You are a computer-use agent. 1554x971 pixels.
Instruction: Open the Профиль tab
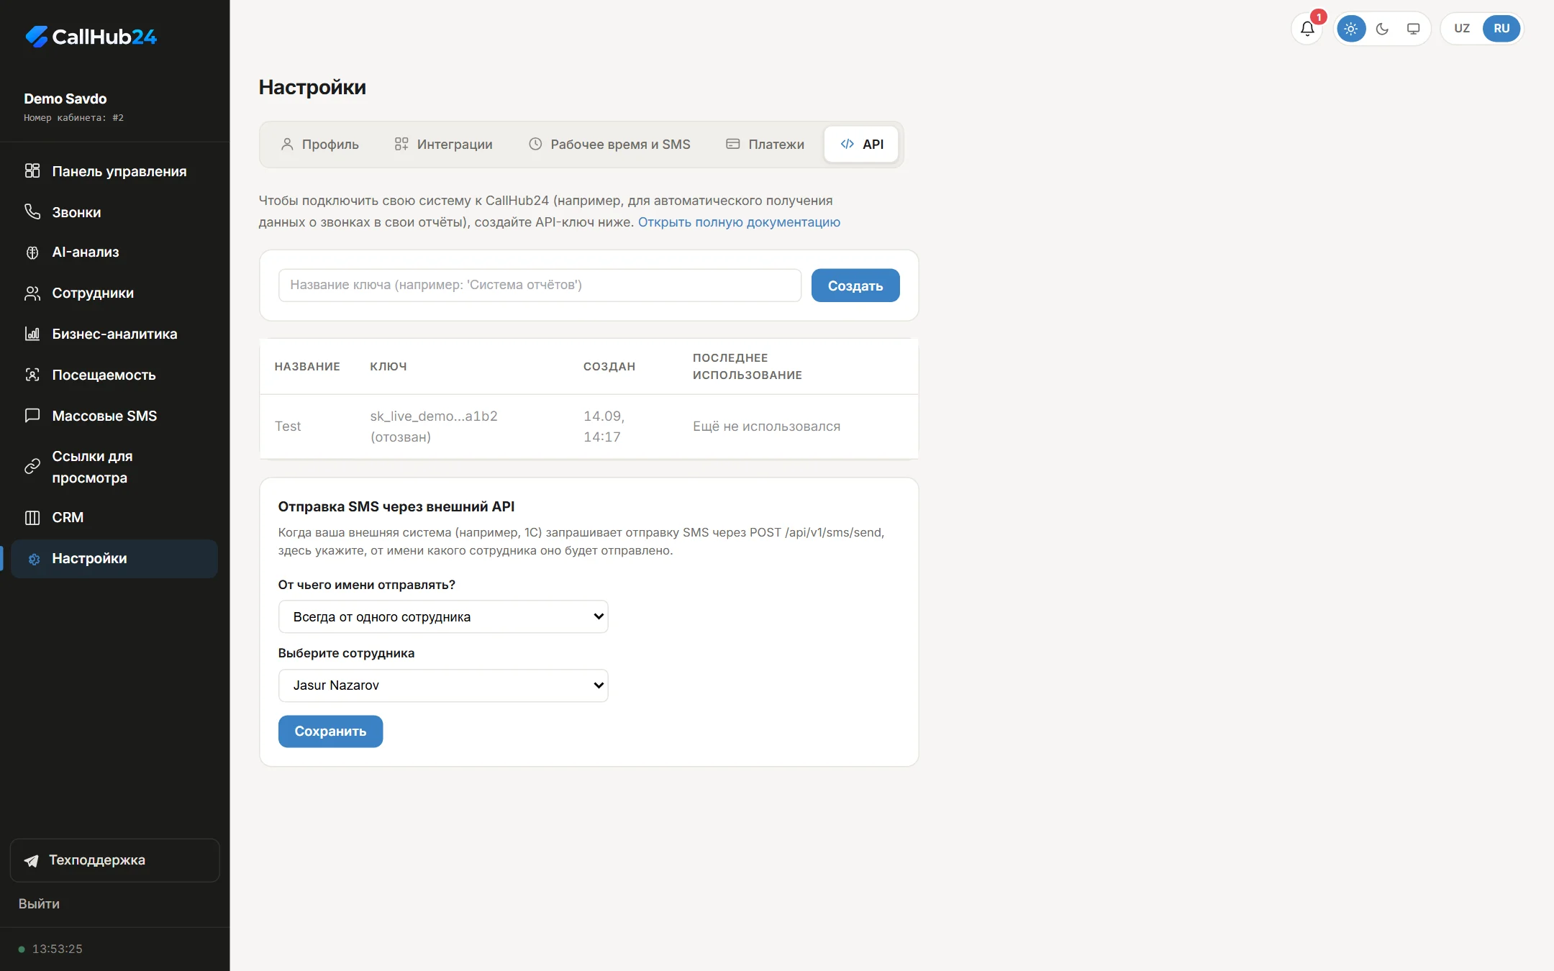click(x=320, y=145)
